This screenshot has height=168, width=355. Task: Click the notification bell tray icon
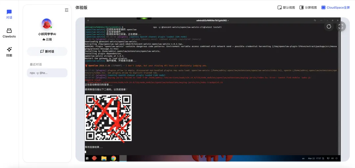323,158
